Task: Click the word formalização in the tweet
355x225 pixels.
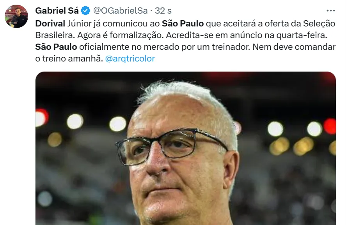Action: click(136, 35)
